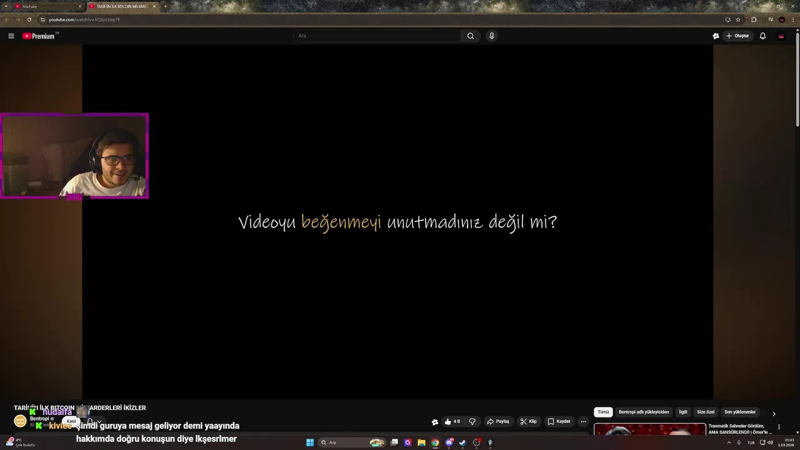Click the YouTube search field
The height and width of the screenshot is (450, 800).
point(377,36)
